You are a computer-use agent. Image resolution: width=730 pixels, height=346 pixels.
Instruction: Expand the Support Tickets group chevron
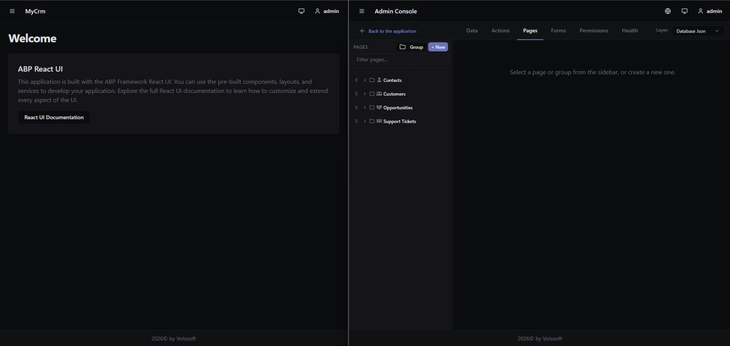tap(365, 121)
